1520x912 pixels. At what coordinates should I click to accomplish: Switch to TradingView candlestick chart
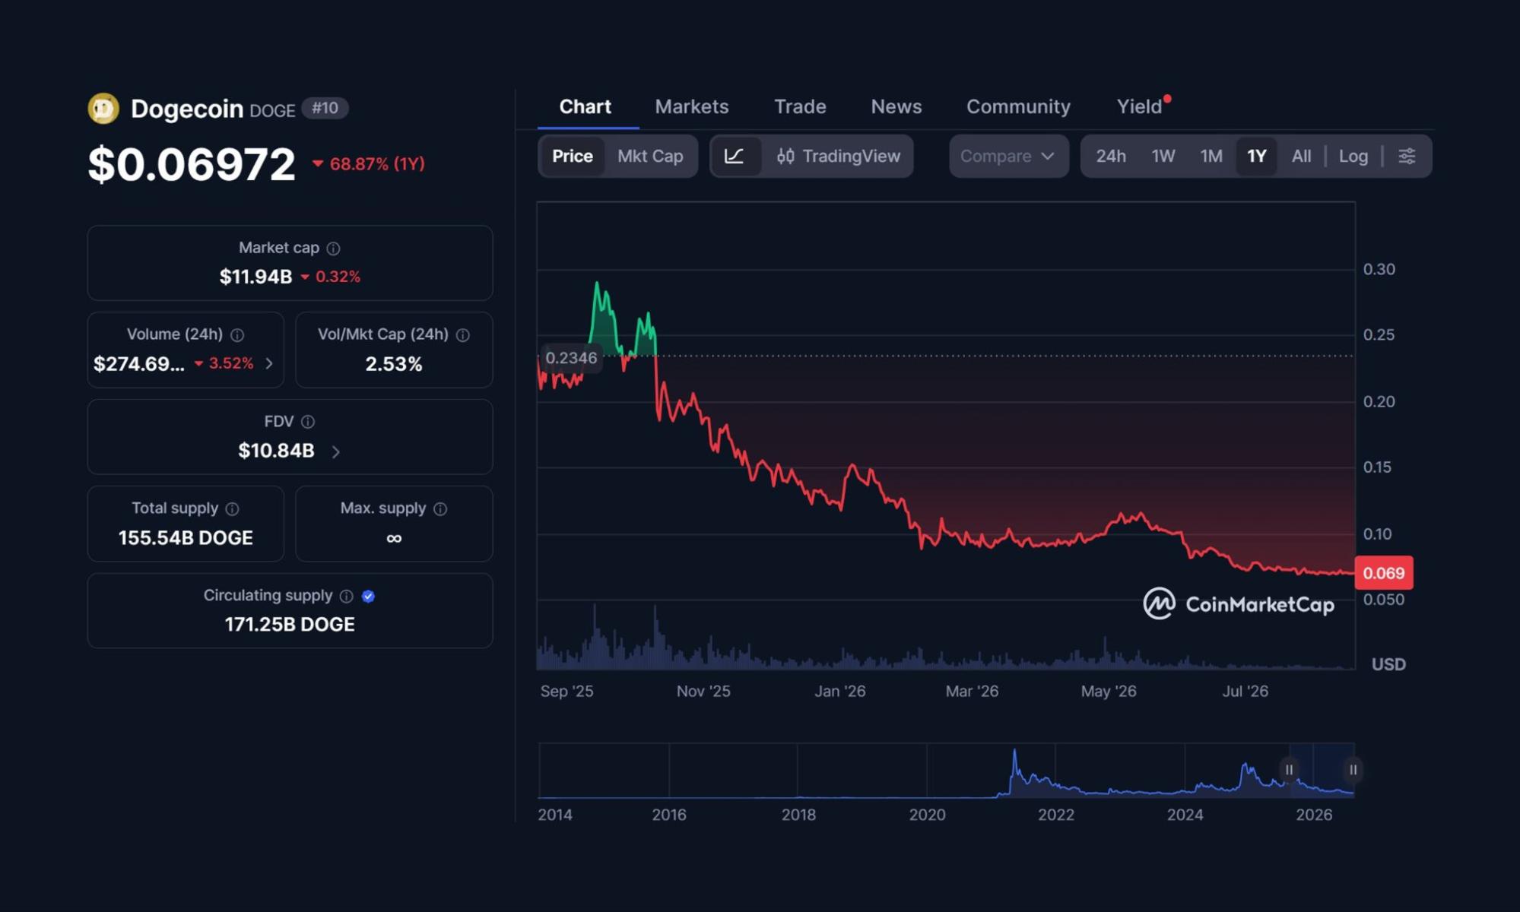pos(838,157)
